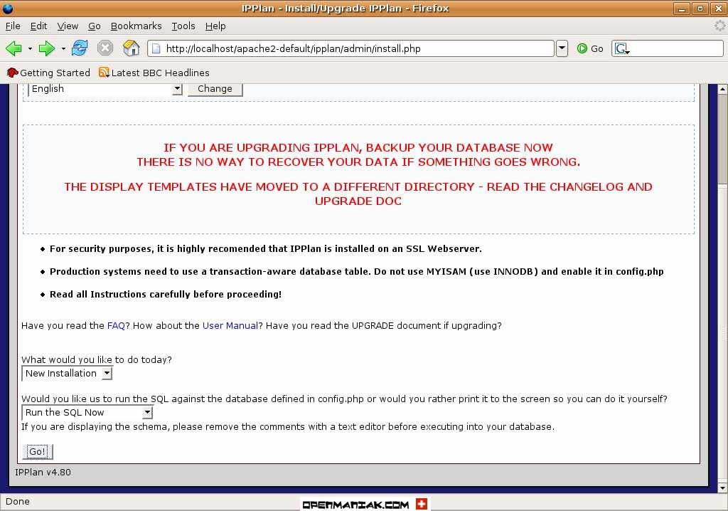Close the Firefox window
The width and height of the screenshot is (728, 511).
click(718, 9)
